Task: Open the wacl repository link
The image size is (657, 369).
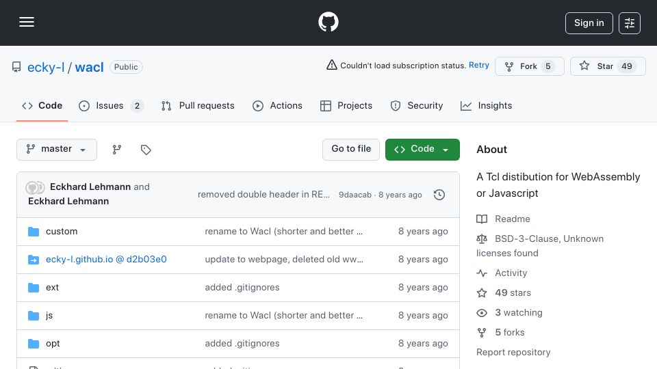Action: (x=89, y=67)
